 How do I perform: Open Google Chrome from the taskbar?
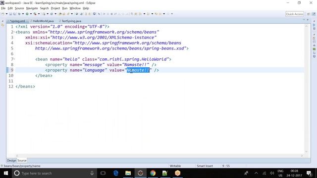coord(153,173)
